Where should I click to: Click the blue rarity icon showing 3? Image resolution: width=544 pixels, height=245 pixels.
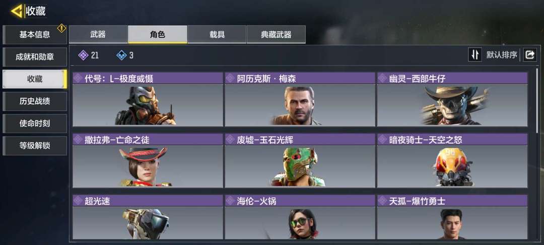121,55
